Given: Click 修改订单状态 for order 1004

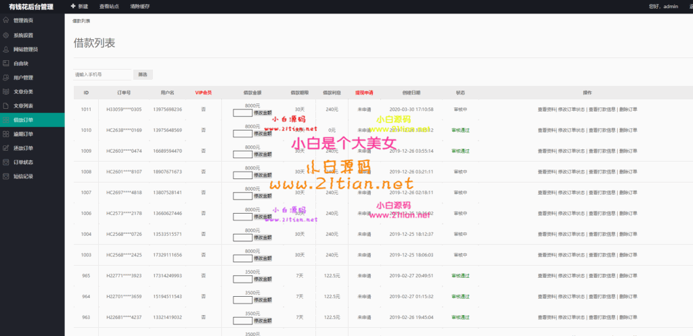Looking at the screenshot, I should pyautogui.click(x=571, y=234).
